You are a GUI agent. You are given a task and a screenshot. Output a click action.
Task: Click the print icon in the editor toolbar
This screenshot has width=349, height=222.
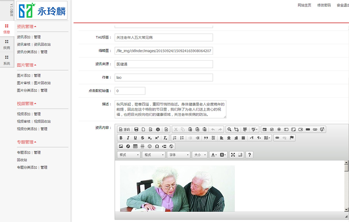point(158,129)
